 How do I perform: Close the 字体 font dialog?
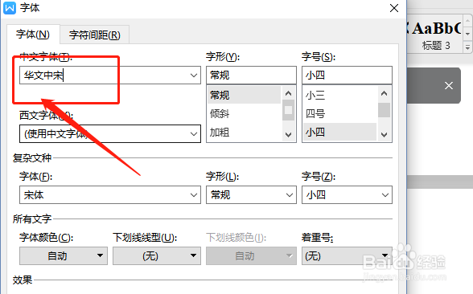click(x=394, y=8)
